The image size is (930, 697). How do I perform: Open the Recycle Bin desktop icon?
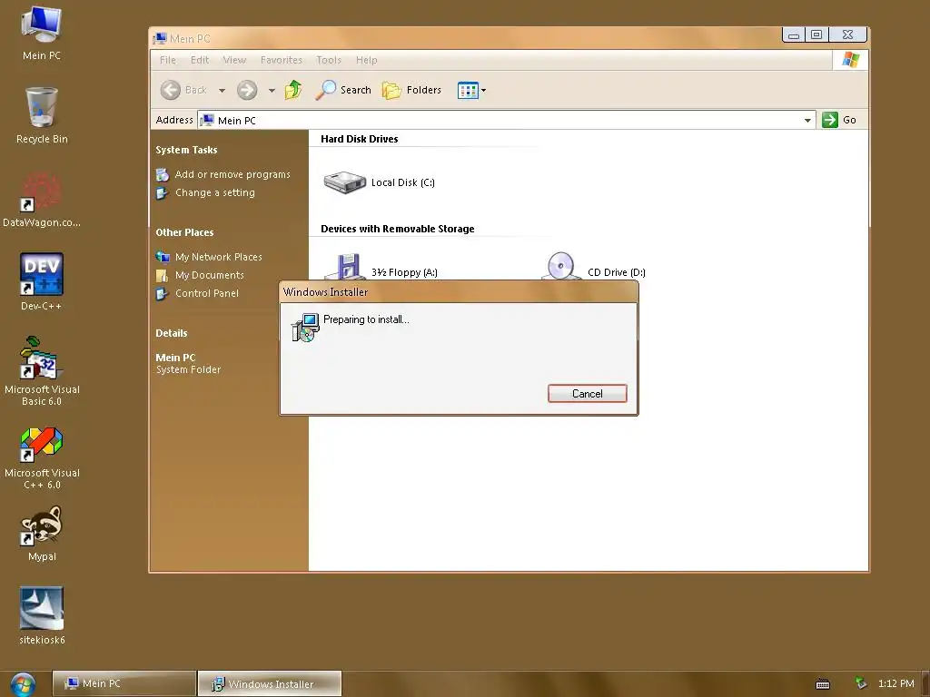point(41,115)
